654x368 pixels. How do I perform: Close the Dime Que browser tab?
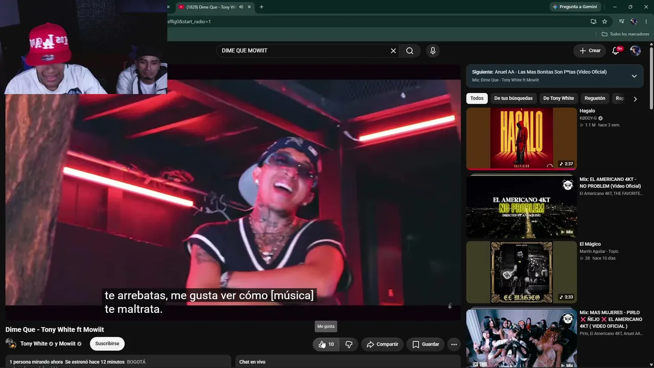pos(249,7)
